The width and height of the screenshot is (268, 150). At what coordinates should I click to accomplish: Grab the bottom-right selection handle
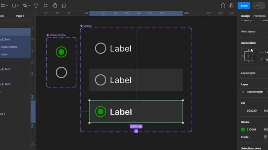tap(183, 123)
